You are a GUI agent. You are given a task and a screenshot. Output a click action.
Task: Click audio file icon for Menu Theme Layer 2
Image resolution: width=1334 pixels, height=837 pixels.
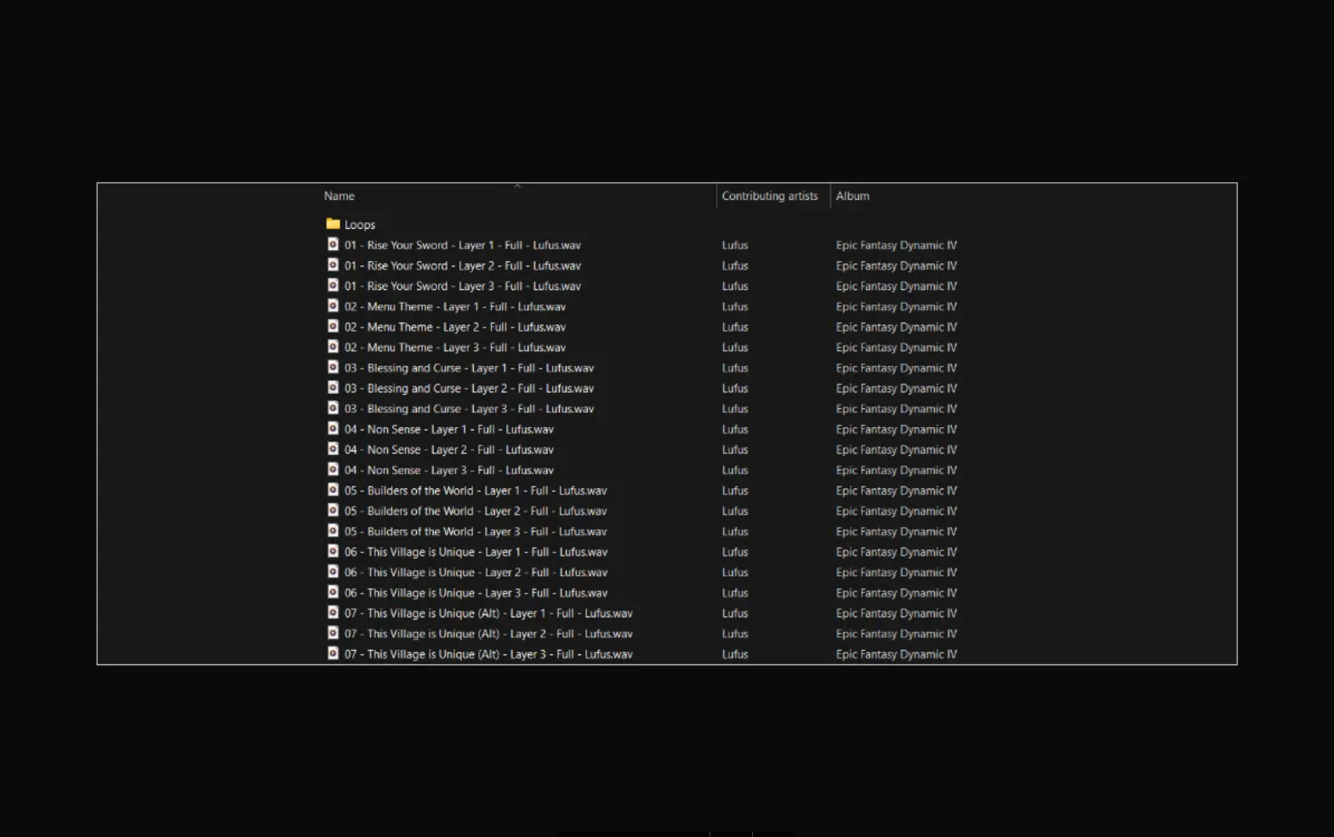(x=333, y=326)
